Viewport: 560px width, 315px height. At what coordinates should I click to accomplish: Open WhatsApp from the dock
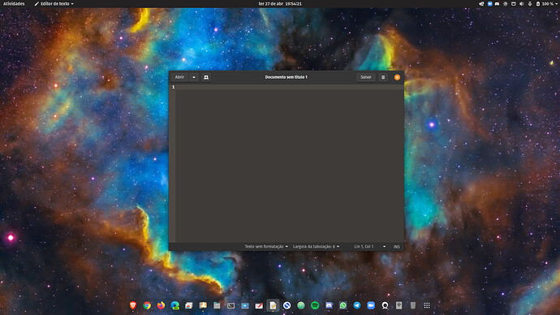[x=342, y=305]
